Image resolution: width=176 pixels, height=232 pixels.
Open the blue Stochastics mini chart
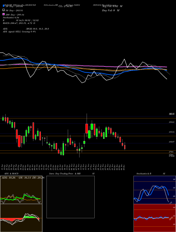pyautogui.click(x=155, y=190)
